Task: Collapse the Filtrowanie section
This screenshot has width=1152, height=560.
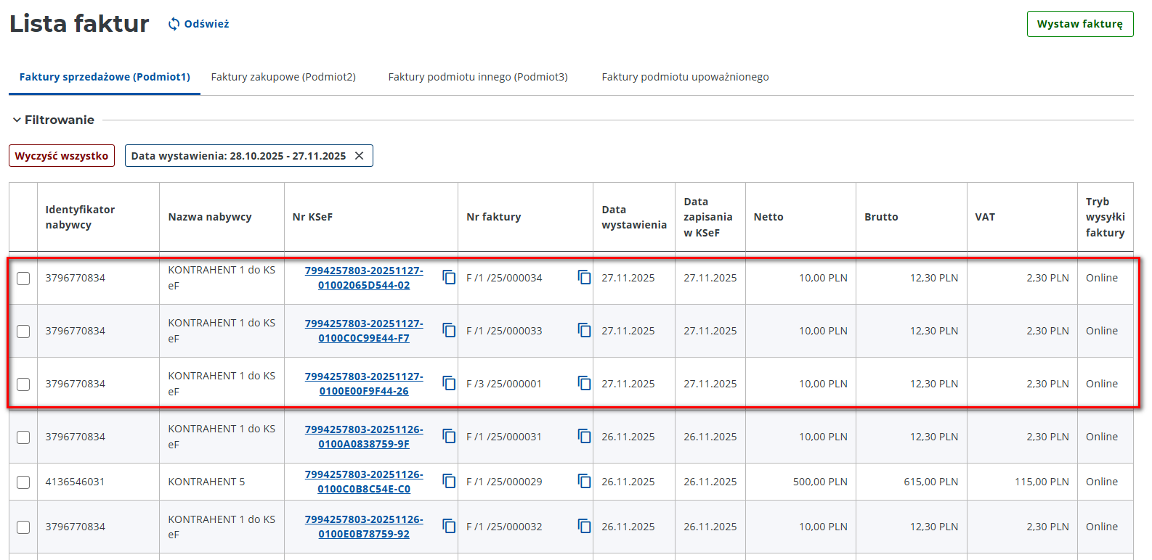Action: 17,120
